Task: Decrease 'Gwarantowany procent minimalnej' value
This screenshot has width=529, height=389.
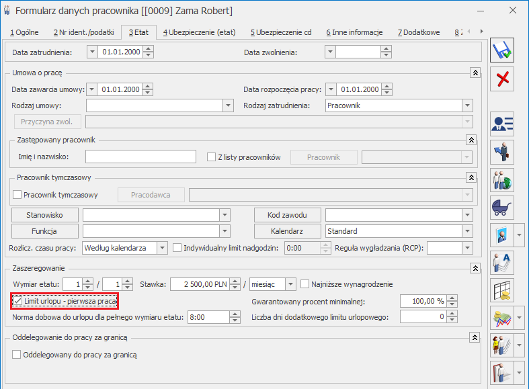Action: [x=452, y=304]
